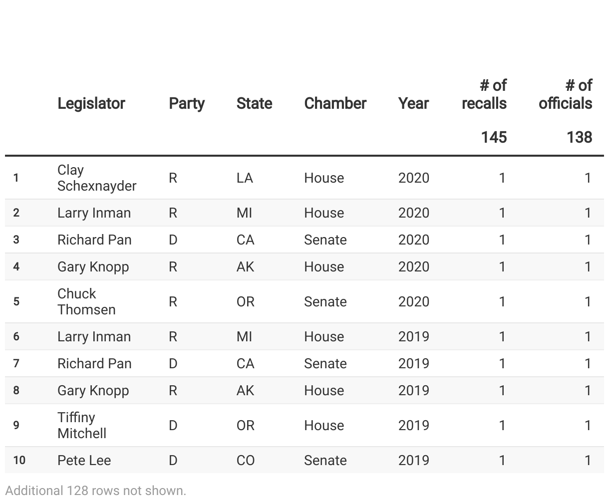The height and width of the screenshot is (503, 609).
Task: Select the 145 recalls total value
Action: 494,137
